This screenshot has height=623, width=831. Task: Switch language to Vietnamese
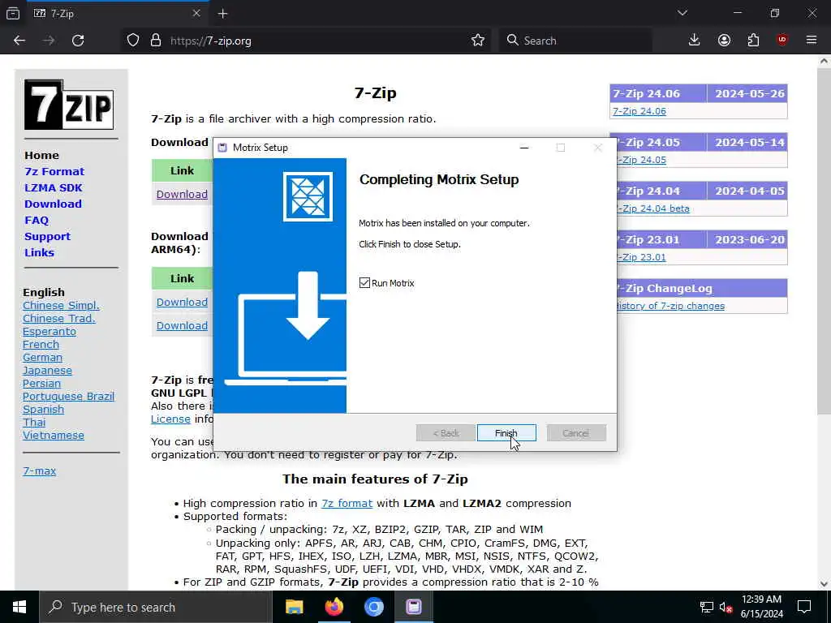click(53, 436)
